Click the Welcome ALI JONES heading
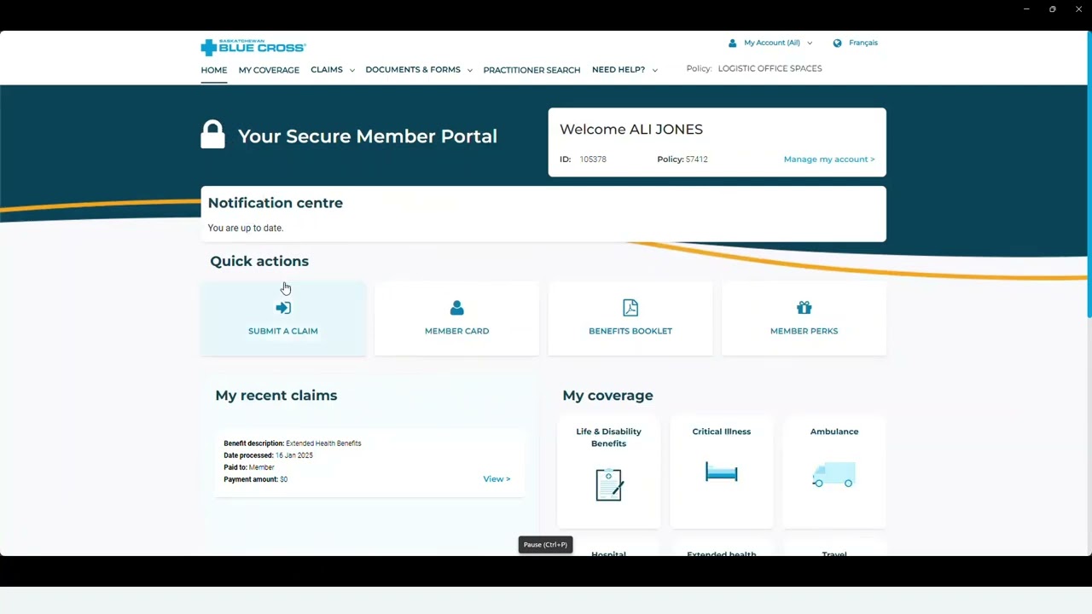1092x614 pixels. (631, 130)
